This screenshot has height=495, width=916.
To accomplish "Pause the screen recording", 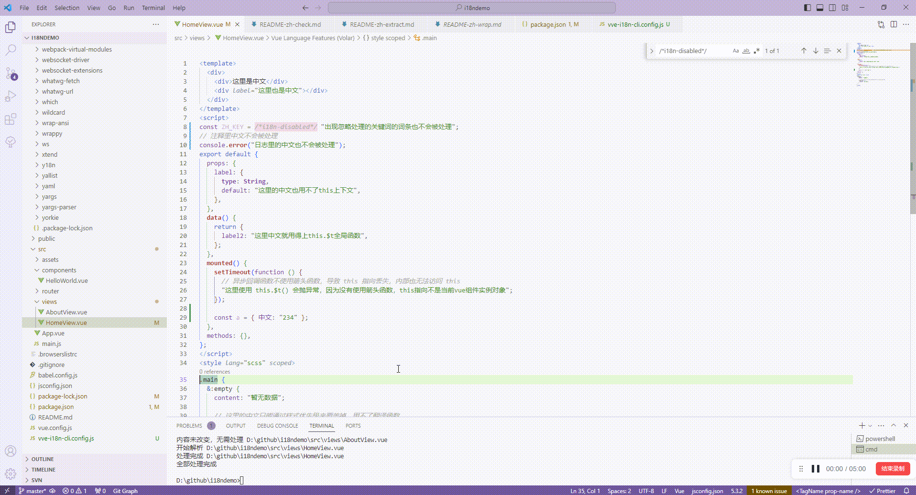I will tap(816, 469).
